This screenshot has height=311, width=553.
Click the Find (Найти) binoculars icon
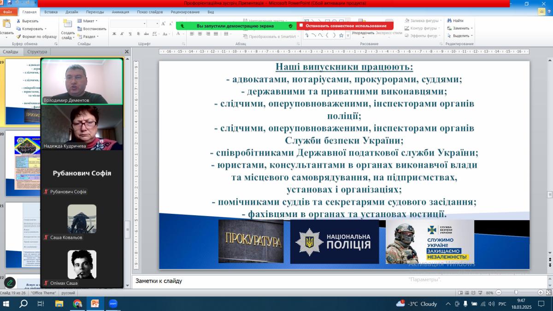click(x=448, y=21)
